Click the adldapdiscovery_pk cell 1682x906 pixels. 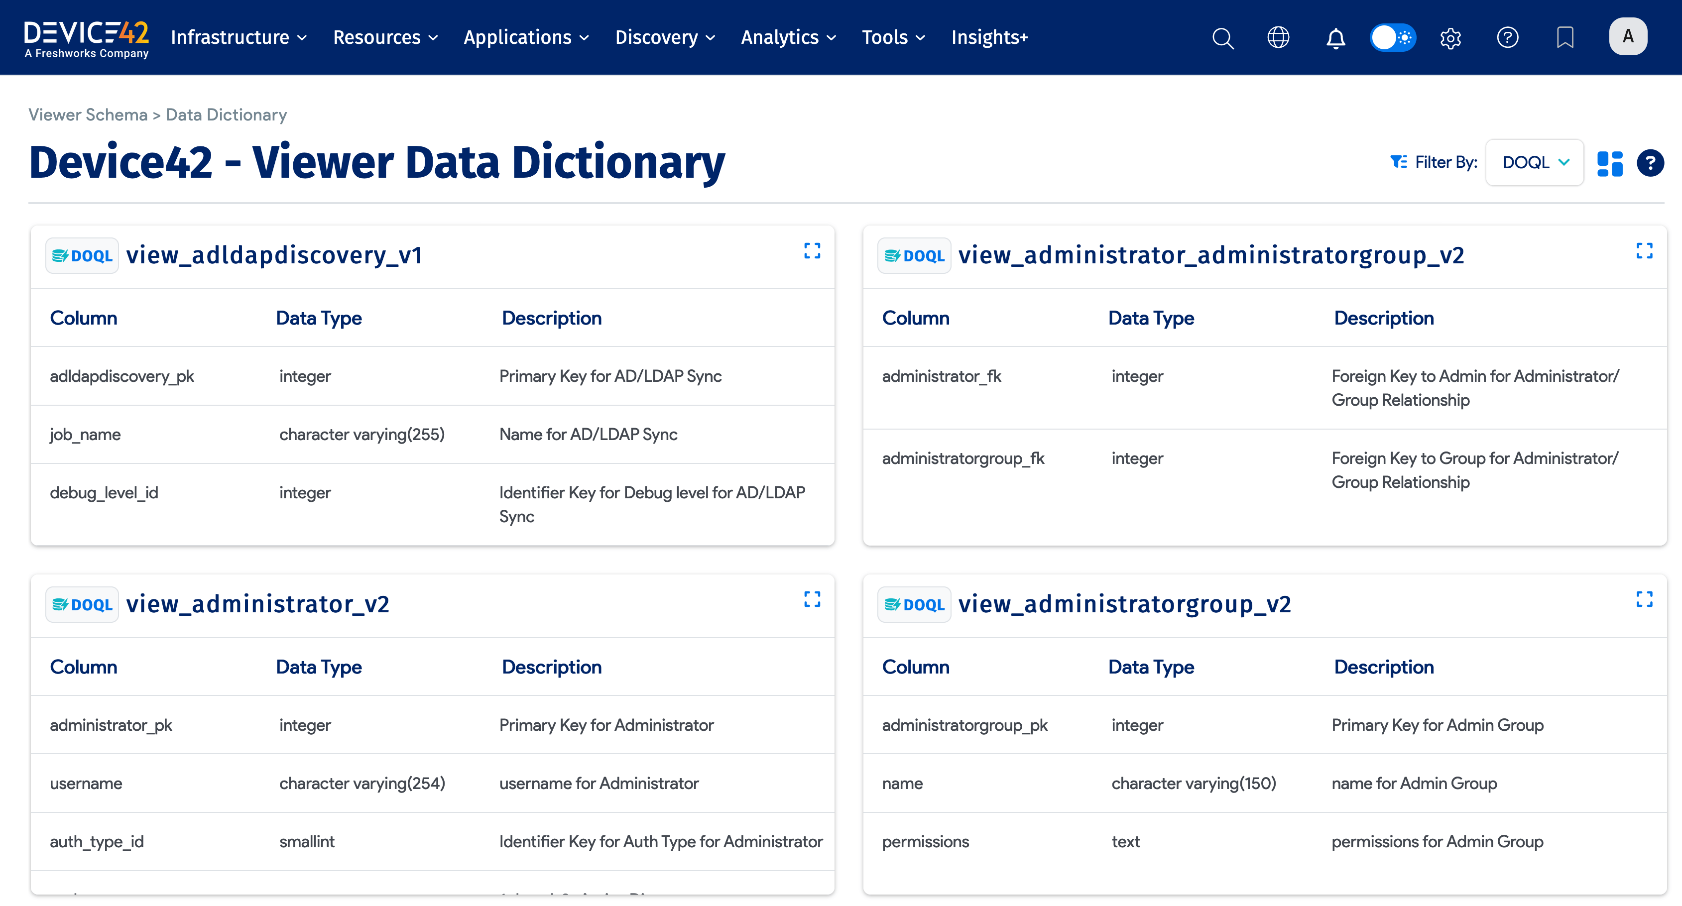point(121,376)
